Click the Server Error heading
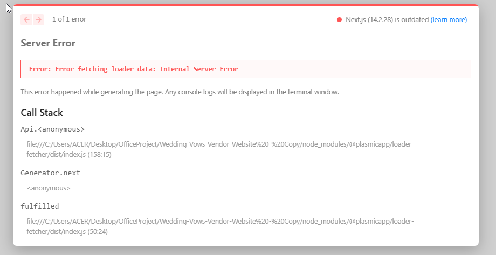The width and height of the screenshot is (496, 255). (48, 43)
